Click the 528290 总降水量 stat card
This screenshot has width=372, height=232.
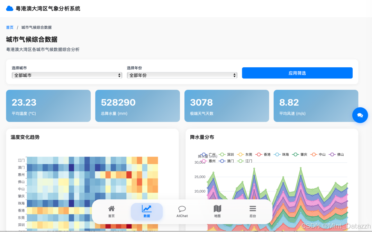(x=138, y=106)
